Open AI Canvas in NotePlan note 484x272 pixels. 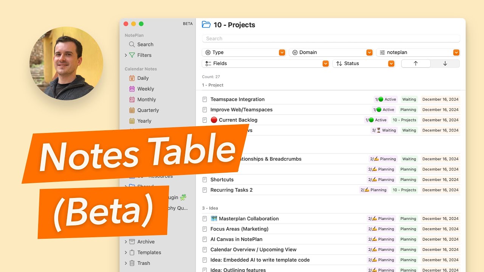tap(236, 239)
